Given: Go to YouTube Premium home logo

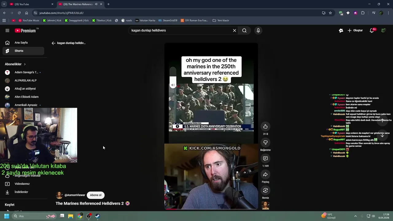Looking at the screenshot, I should click(25, 30).
